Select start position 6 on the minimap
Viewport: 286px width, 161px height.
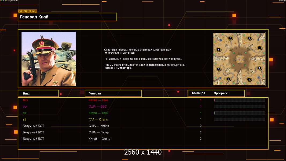[230, 38]
